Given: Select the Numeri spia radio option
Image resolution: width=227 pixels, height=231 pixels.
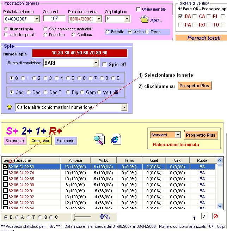Looking at the screenshot, I should [6, 29].
